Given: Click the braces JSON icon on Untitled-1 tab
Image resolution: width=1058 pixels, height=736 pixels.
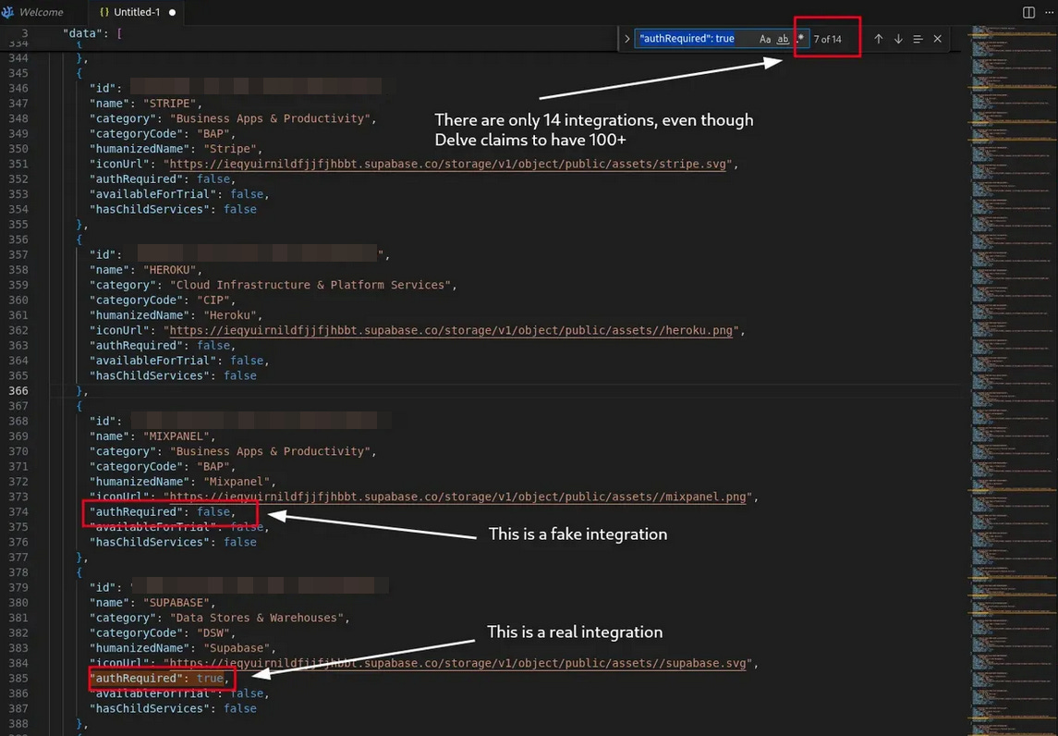Looking at the screenshot, I should click(x=103, y=12).
